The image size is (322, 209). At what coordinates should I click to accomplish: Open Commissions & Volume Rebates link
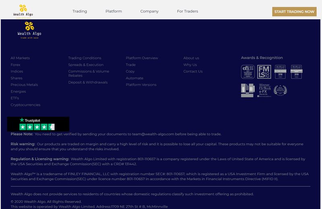point(89,74)
